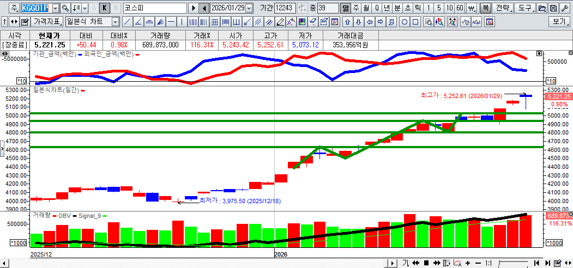Open the date dropdown showing 2026/01/29

point(249,8)
